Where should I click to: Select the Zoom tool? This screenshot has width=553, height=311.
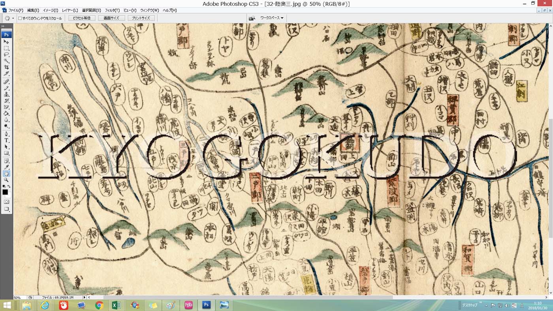tap(6, 180)
